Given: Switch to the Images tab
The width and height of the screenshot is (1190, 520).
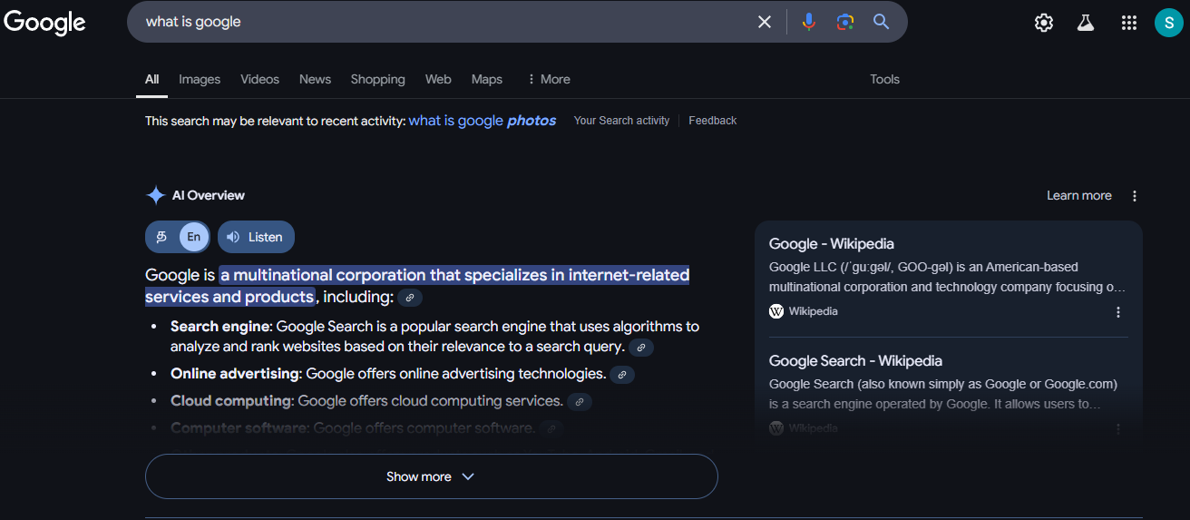Looking at the screenshot, I should [x=200, y=79].
